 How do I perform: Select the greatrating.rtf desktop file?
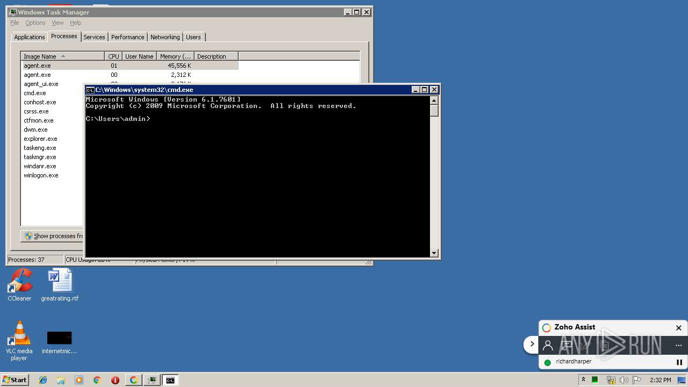(x=60, y=285)
